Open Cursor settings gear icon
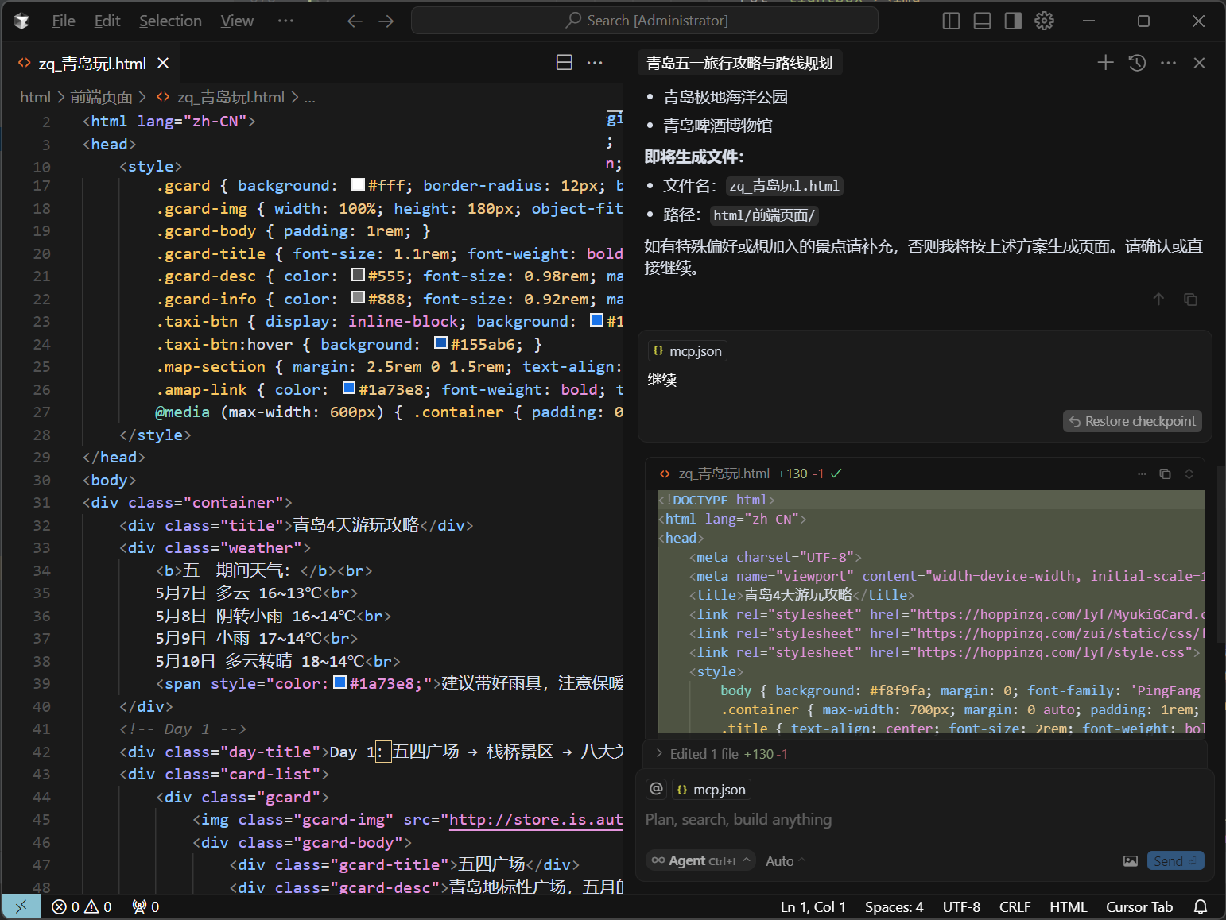 [x=1044, y=21]
